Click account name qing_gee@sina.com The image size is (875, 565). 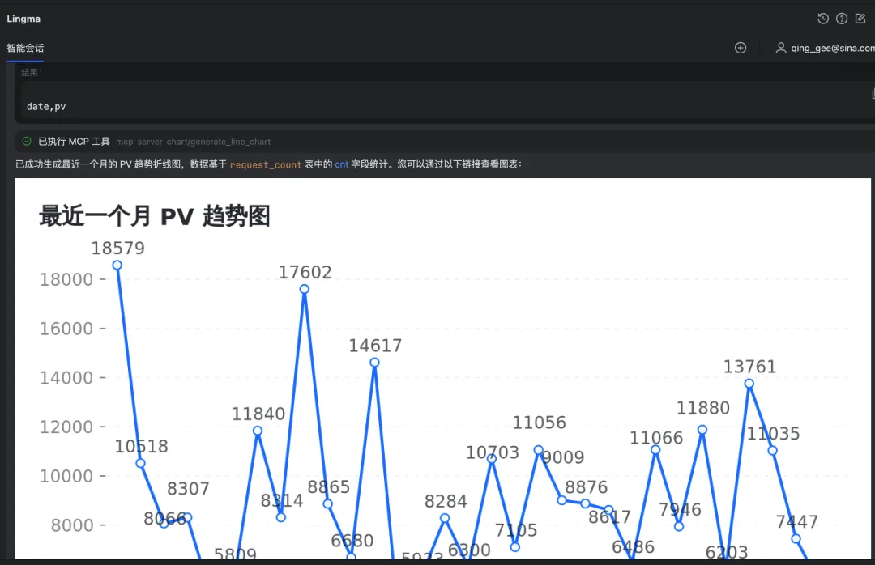pyautogui.click(x=833, y=48)
